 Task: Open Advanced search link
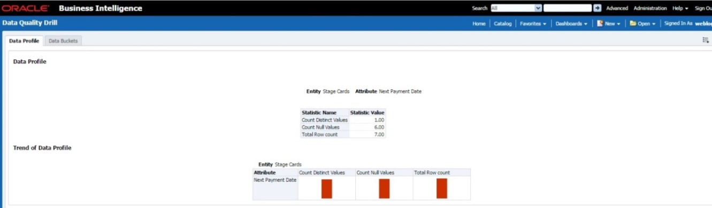pyautogui.click(x=617, y=8)
